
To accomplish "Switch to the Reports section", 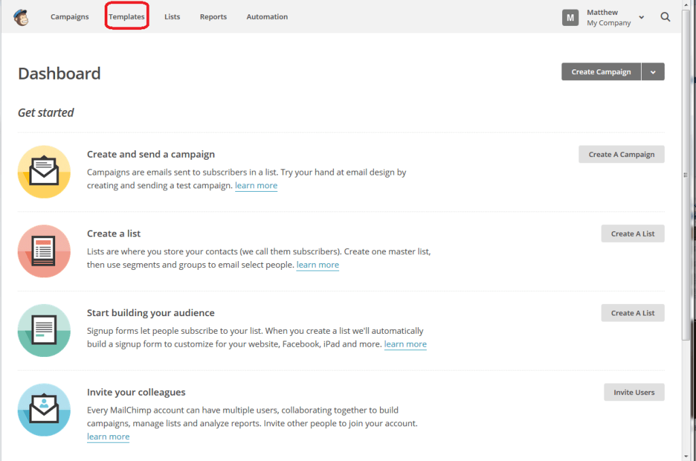I will [x=213, y=16].
